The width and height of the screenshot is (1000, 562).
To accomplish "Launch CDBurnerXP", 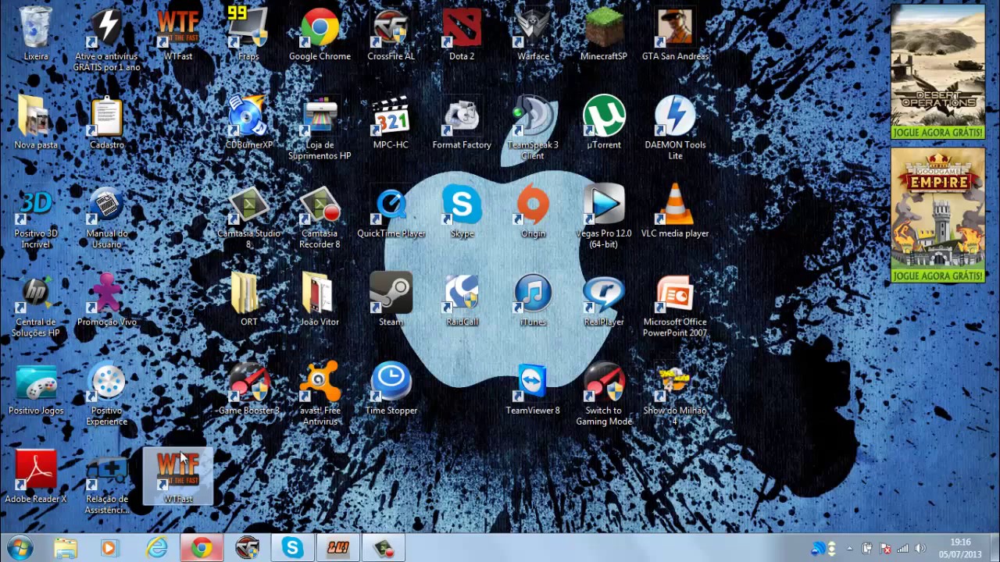I will [x=248, y=122].
